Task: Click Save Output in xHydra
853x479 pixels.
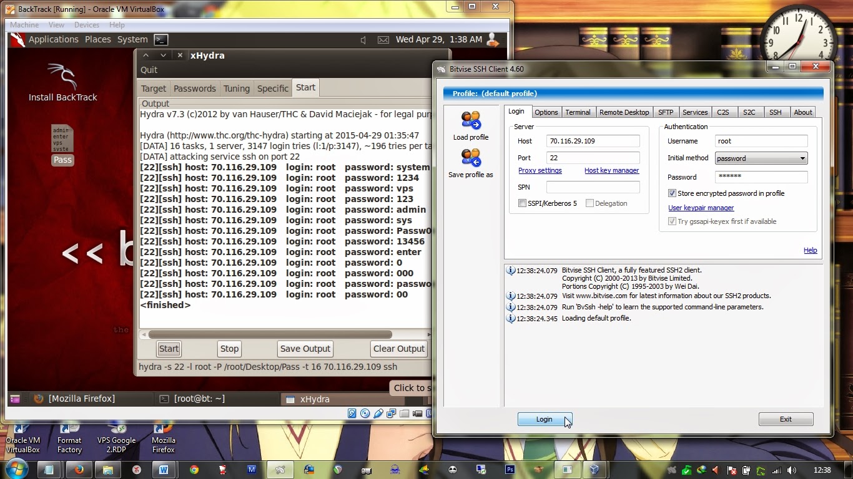Action: tap(305, 349)
